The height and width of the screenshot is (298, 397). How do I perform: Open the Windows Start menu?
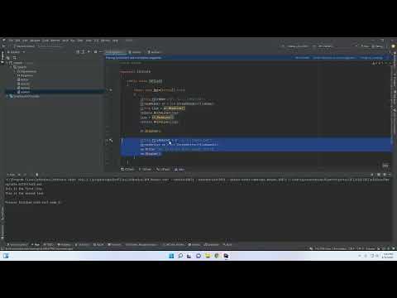pos(171,256)
